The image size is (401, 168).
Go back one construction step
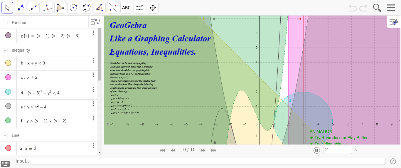click(173, 150)
